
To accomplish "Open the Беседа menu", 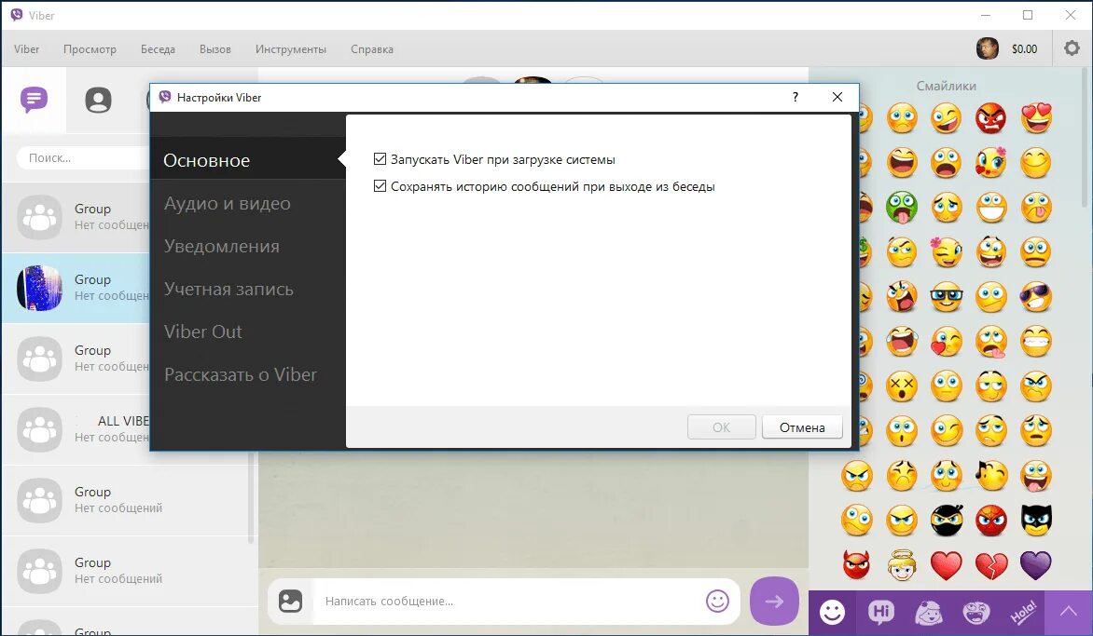I will coord(158,48).
